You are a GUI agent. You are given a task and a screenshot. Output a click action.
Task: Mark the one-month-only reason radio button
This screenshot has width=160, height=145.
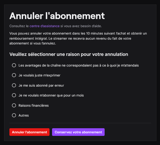pyautogui.click(x=14, y=95)
